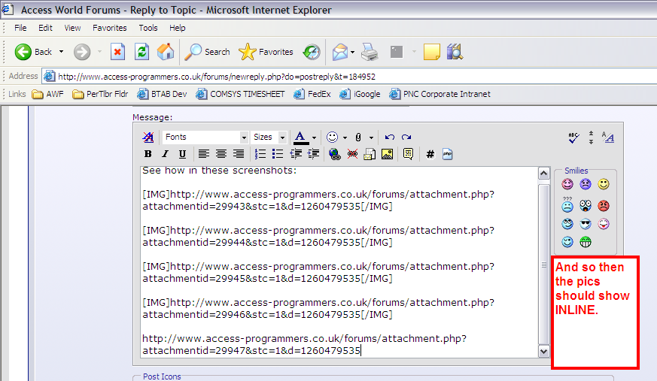Insert an ordered list

coord(260,154)
